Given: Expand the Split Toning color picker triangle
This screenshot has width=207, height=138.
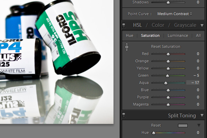Looking at the screenshot, I should point(199,125).
